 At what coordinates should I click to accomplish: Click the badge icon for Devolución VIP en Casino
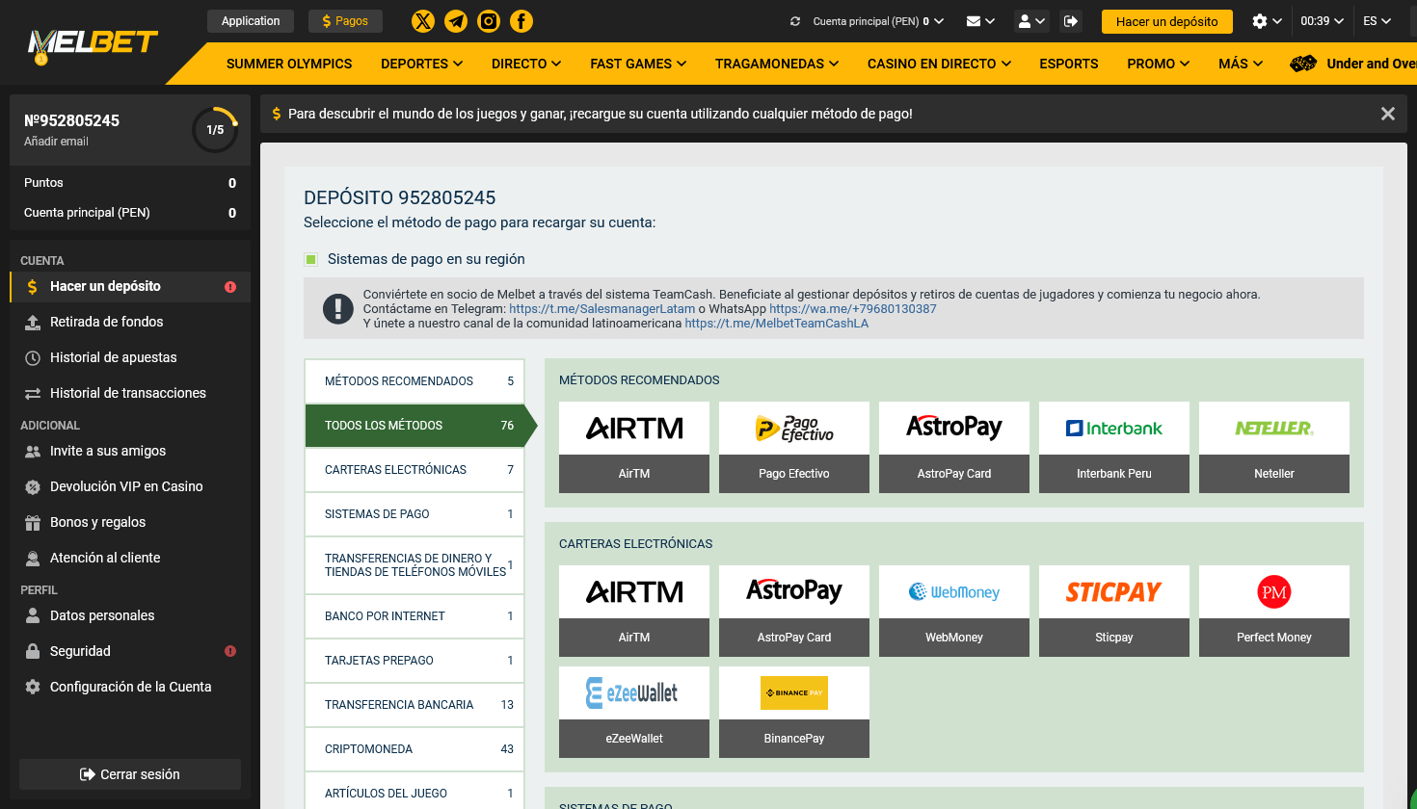(33, 487)
